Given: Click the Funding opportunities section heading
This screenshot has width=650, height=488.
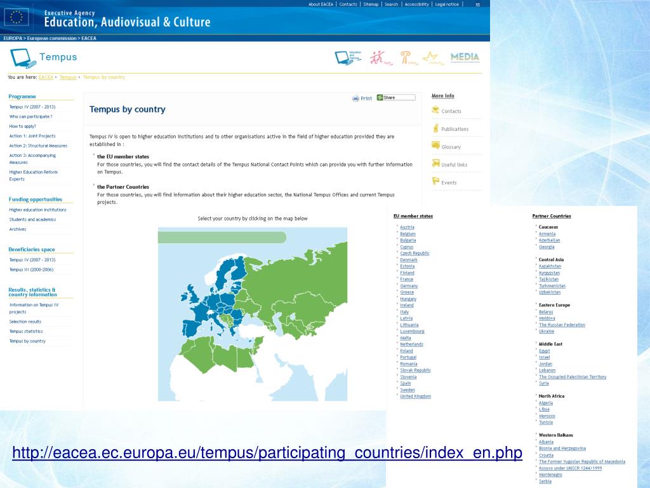Looking at the screenshot, I should (36, 200).
